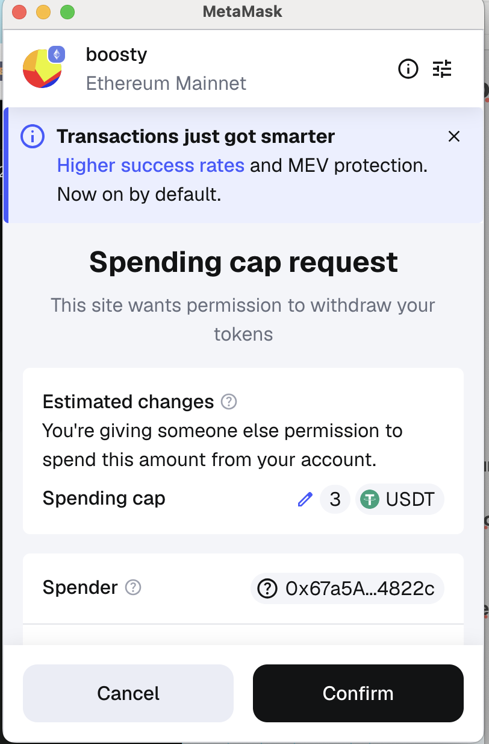Click the boosty site favicon
This screenshot has height=744, width=489.
[x=42, y=68]
